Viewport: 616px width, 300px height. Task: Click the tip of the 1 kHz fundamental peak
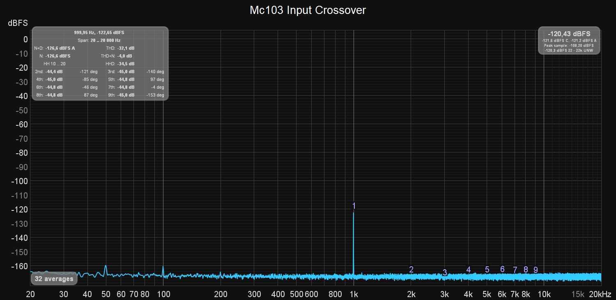click(354, 212)
